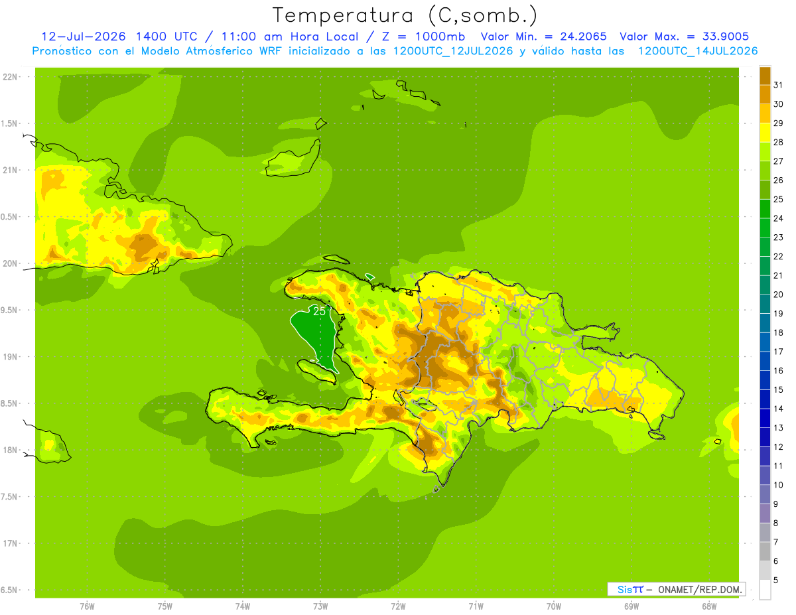Click the yellow legend swatch between 28 and 29
Image resolution: width=796 pixels, height=615 pixels.
click(x=765, y=132)
